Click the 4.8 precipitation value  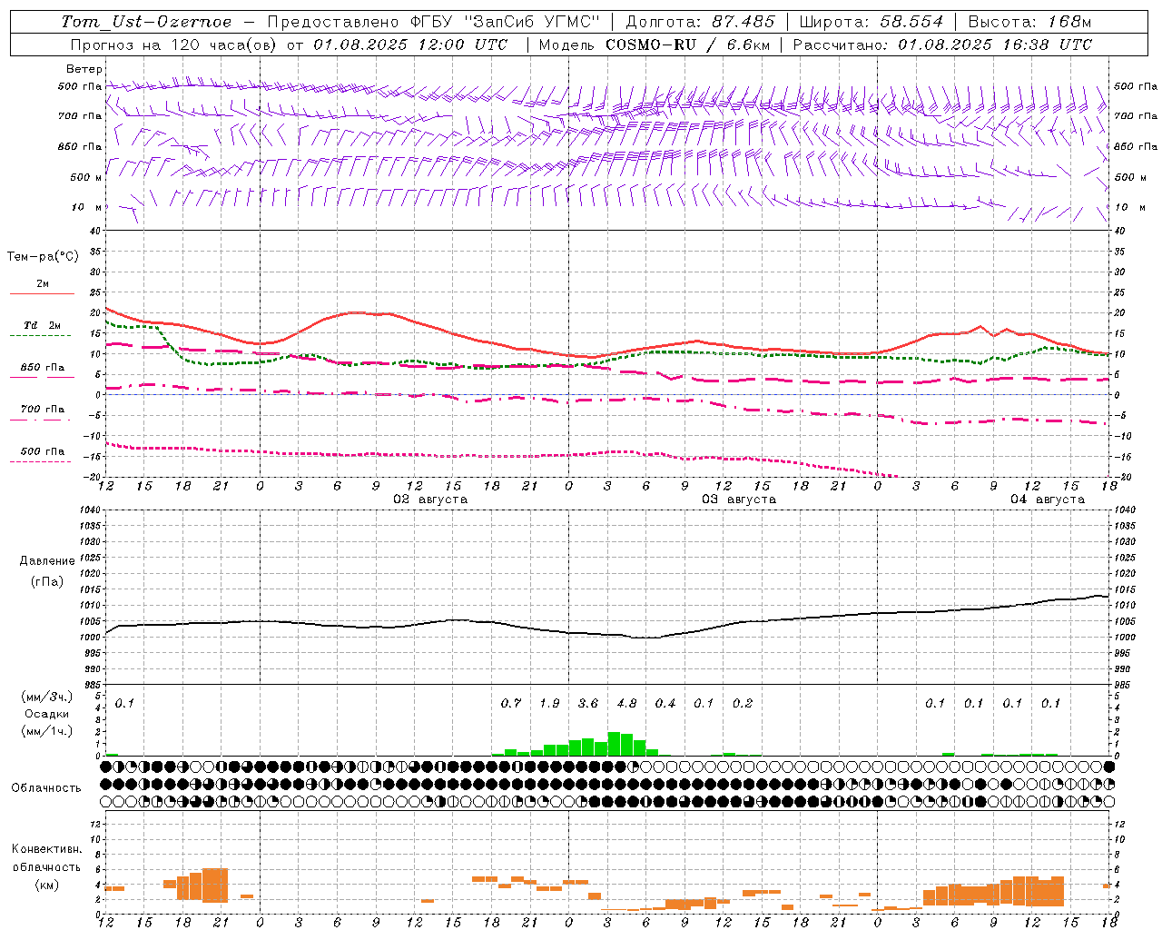pos(626,703)
